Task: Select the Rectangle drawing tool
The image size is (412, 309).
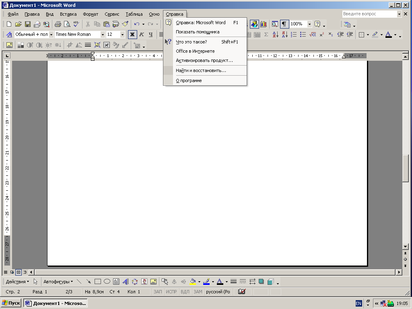Action: [x=98, y=282]
